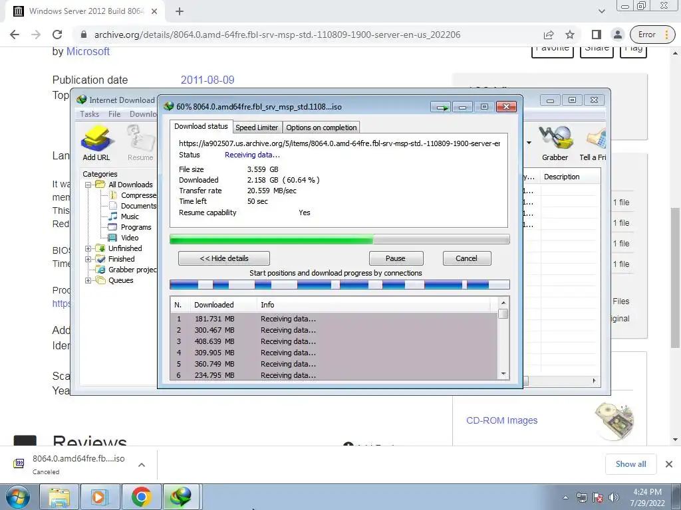Screen dimensions: 681x510
Task: Click the Downloaded column header in connections list
Action: pyautogui.click(x=223, y=305)
